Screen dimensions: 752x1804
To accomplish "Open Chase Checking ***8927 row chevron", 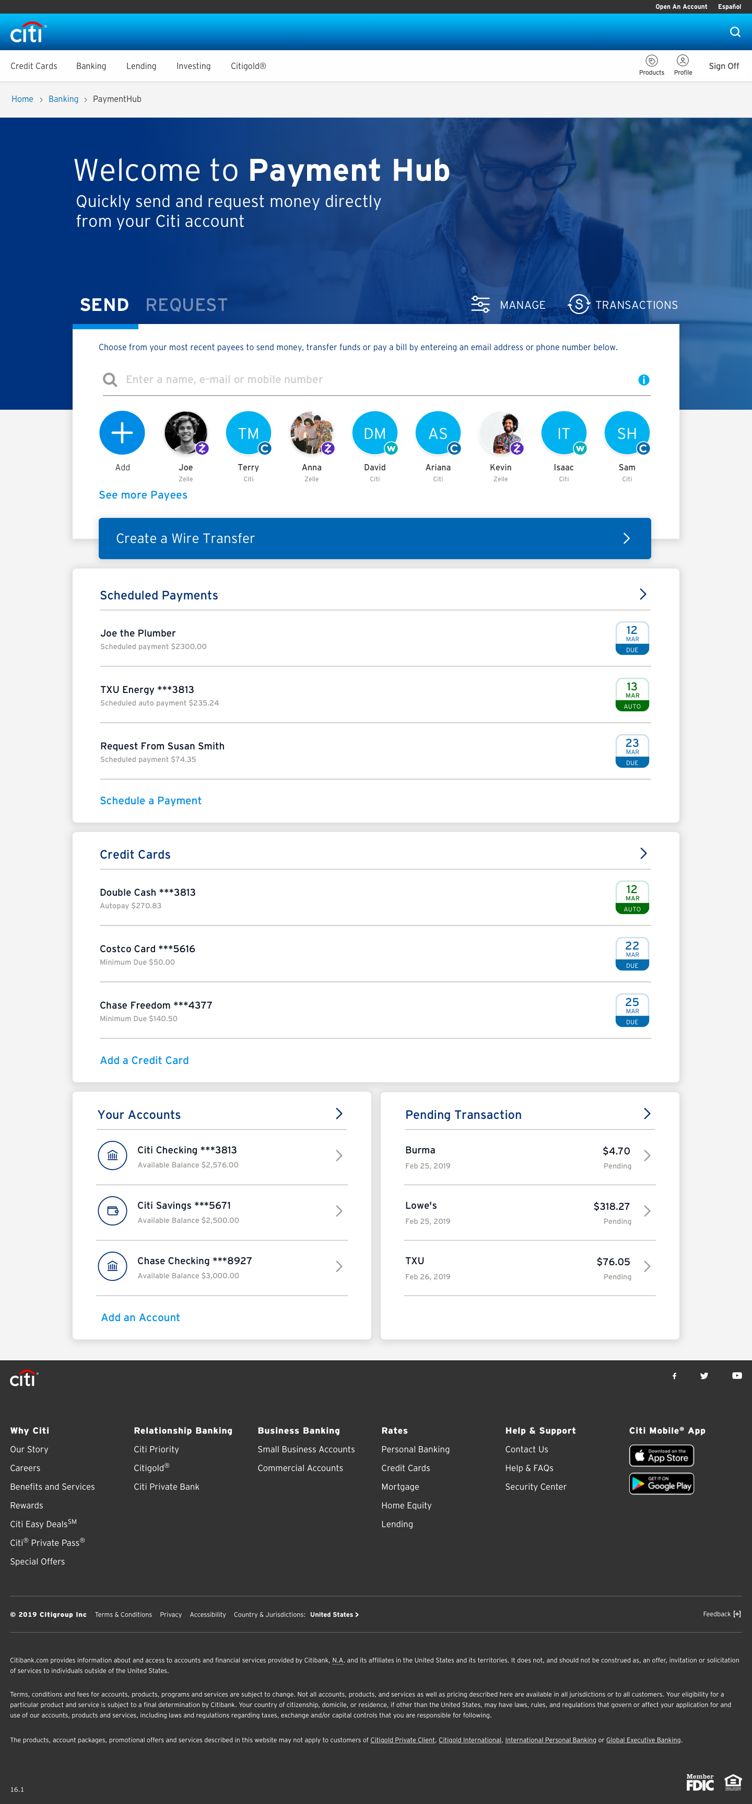I will point(338,1266).
